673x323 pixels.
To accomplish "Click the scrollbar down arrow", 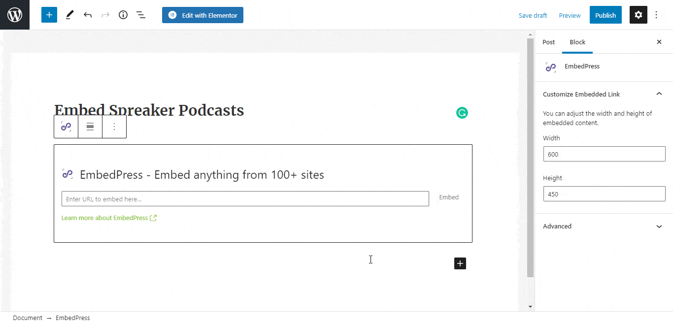I will point(530,307).
